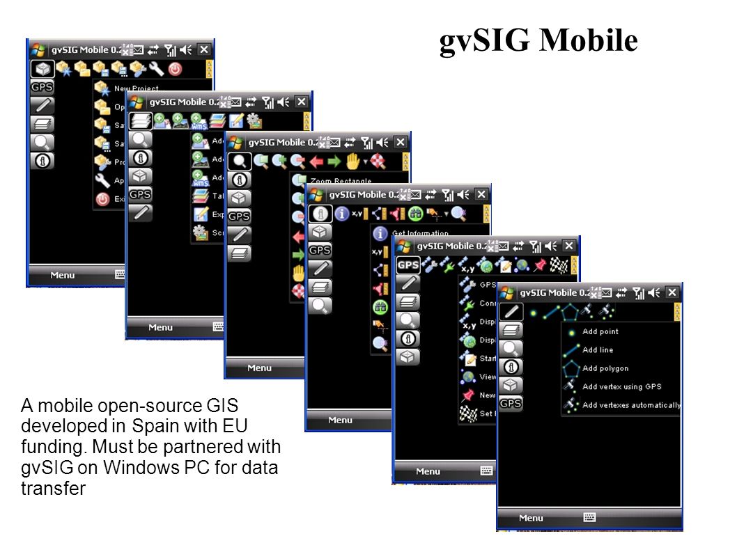Click signal strength icon in edit window title bar
The width and height of the screenshot is (737, 552).
tap(638, 293)
